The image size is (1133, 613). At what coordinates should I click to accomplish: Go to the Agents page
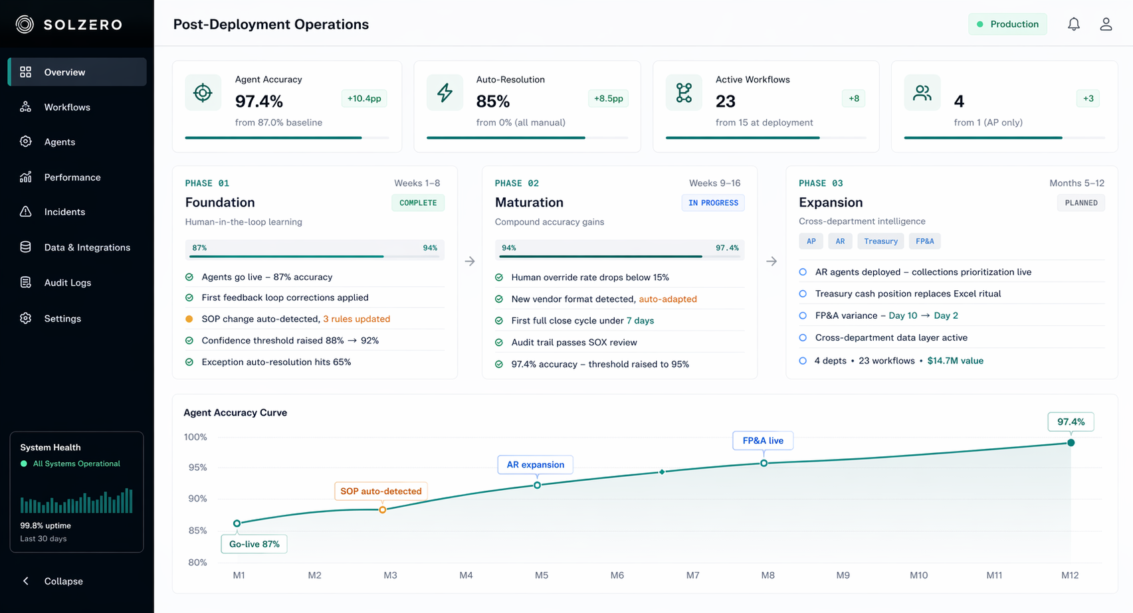pos(77,141)
